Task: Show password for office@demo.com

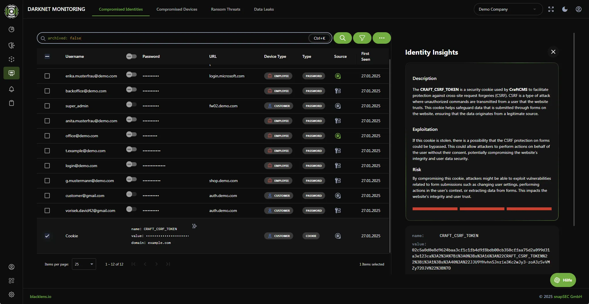Action: 131,134
